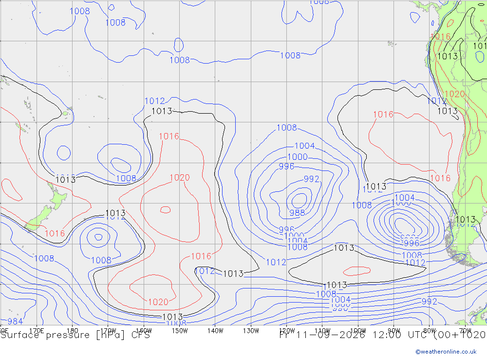Click the "150W" longitude label
Screen dimensions: 487x356
coord(180,331)
